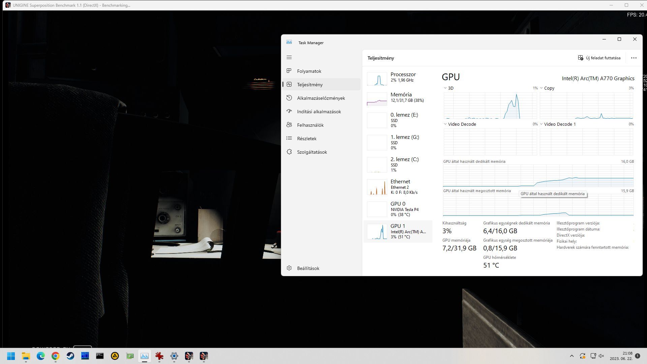Image resolution: width=647 pixels, height=364 pixels.
Task: Click Új feladat futtatása button
Action: click(x=599, y=58)
